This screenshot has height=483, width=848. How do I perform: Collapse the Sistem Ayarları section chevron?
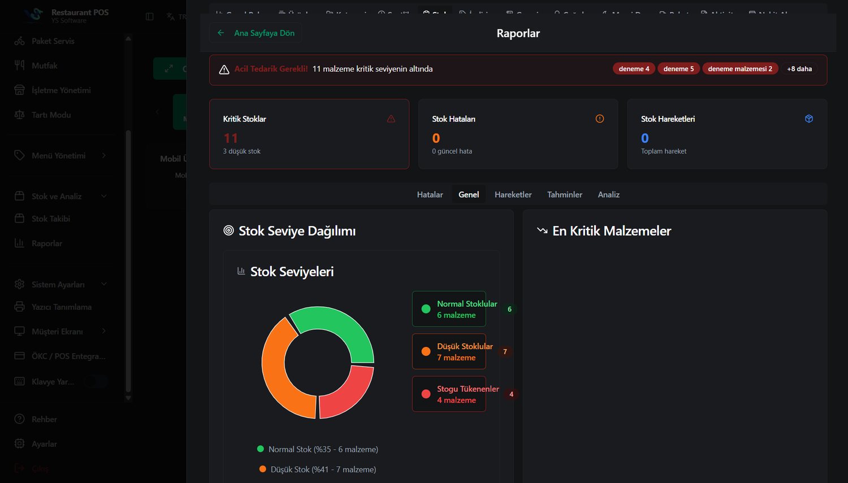[x=104, y=284]
